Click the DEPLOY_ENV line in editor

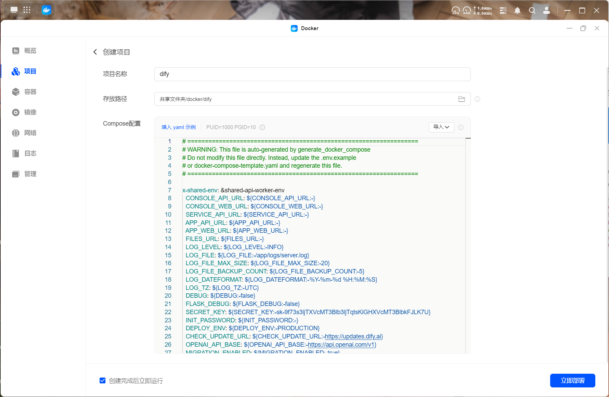[252, 328]
